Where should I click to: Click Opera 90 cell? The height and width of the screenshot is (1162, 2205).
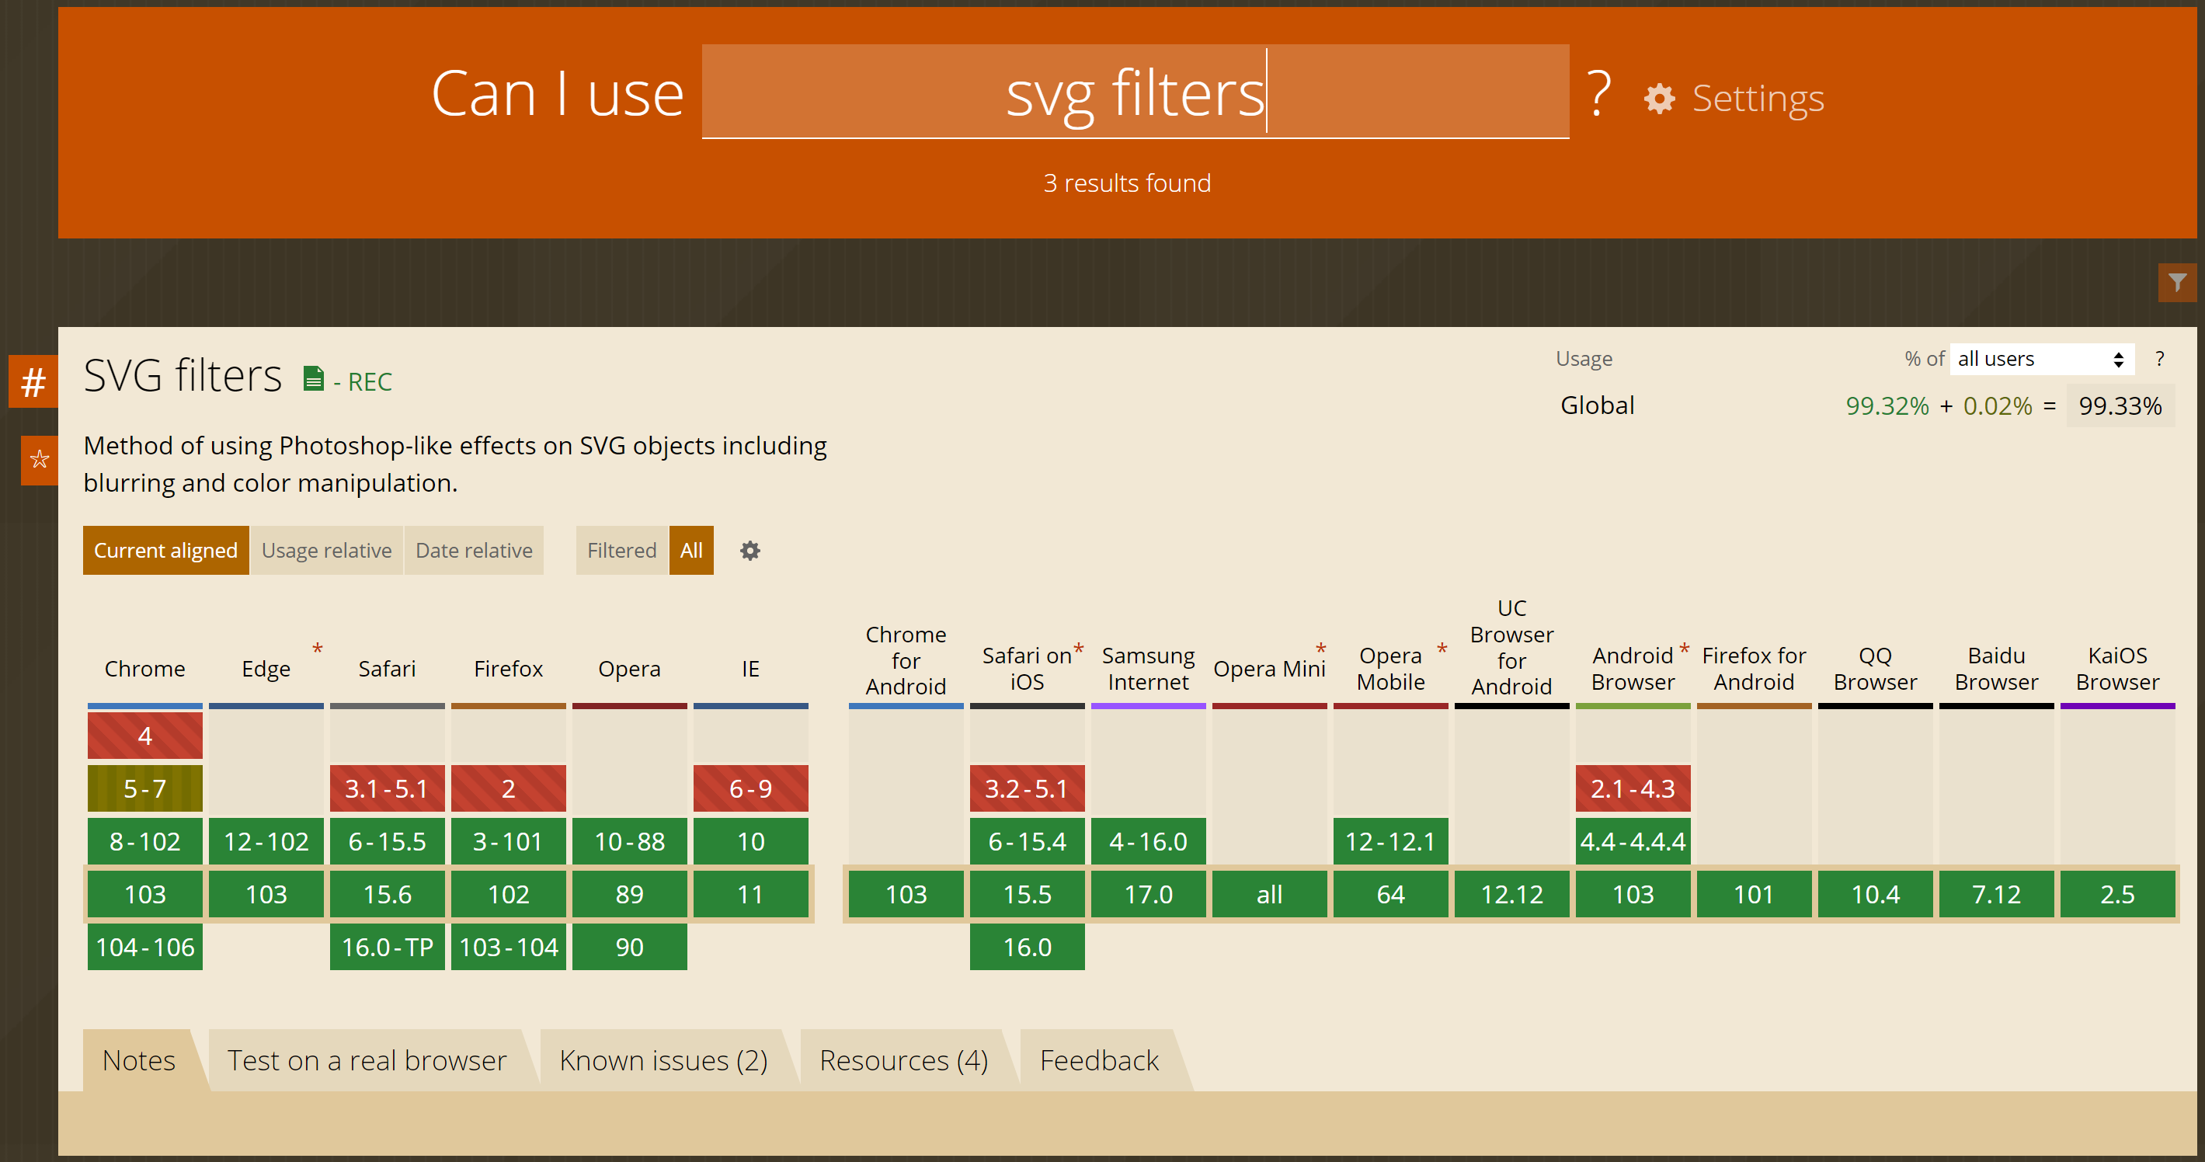[629, 947]
